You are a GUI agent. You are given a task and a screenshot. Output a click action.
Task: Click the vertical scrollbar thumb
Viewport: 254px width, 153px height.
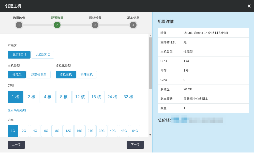pos(150,63)
